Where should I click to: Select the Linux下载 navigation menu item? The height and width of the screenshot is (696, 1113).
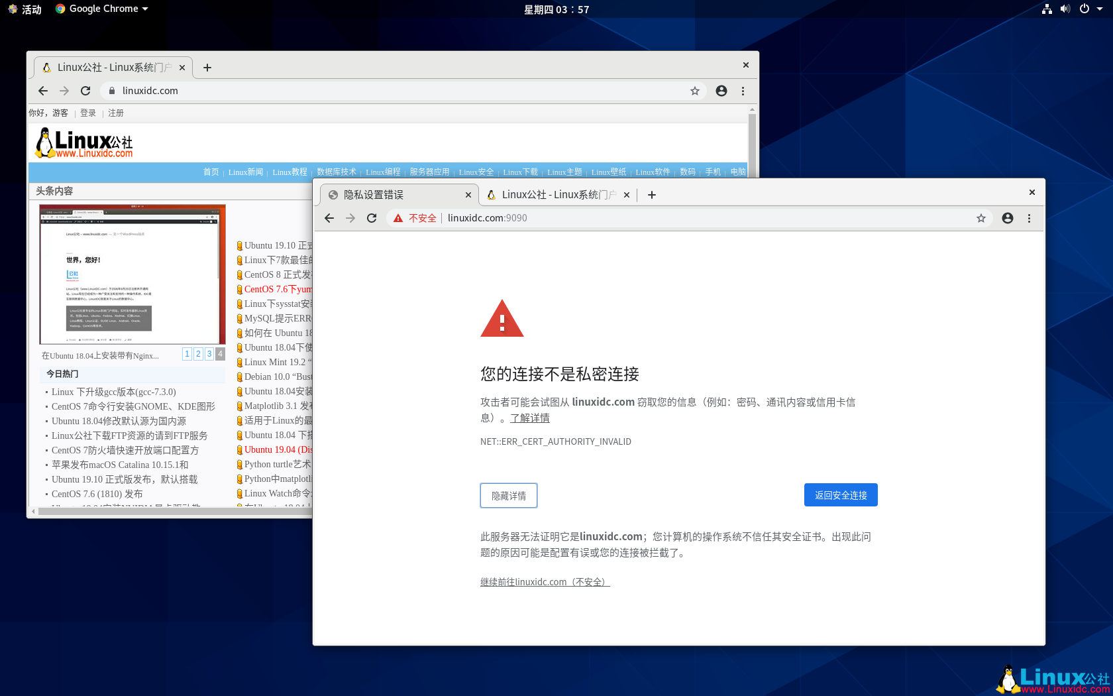tap(520, 172)
